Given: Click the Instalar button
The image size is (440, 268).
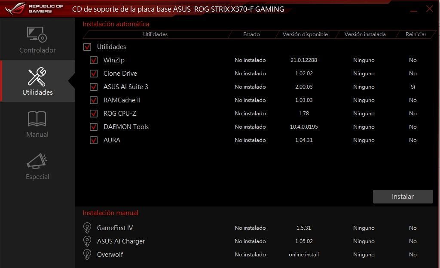Looking at the screenshot, I should tap(403, 196).
